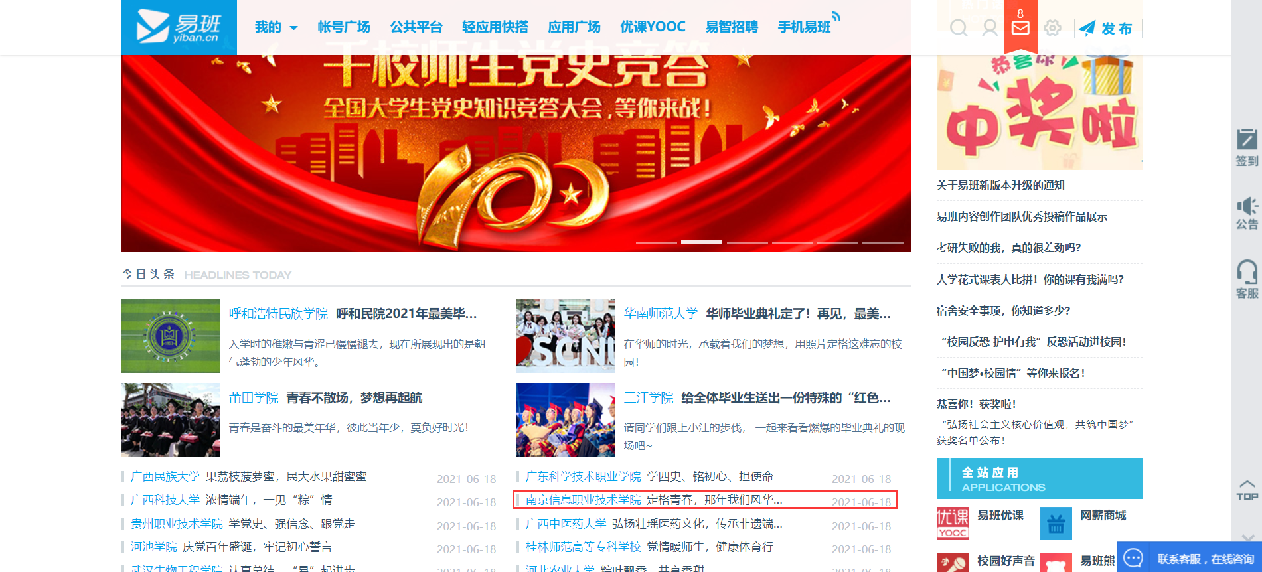Go to 应用广场 in navigation
The height and width of the screenshot is (572, 1262).
tap(574, 27)
